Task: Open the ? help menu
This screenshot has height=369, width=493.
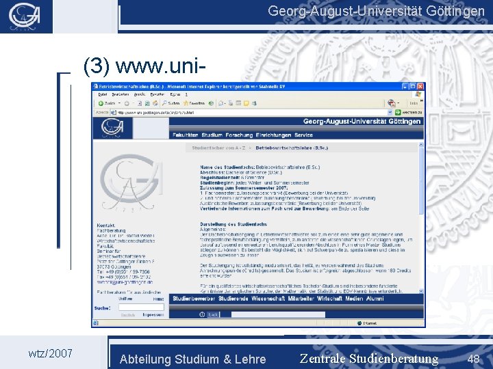Action: pyautogui.click(x=186, y=94)
